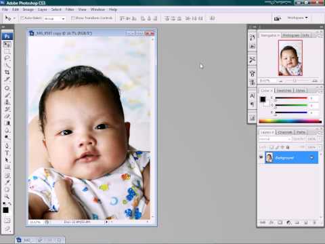Open the Brushes panel dock icon
The height and width of the screenshot is (244, 325).
(x=252, y=73)
